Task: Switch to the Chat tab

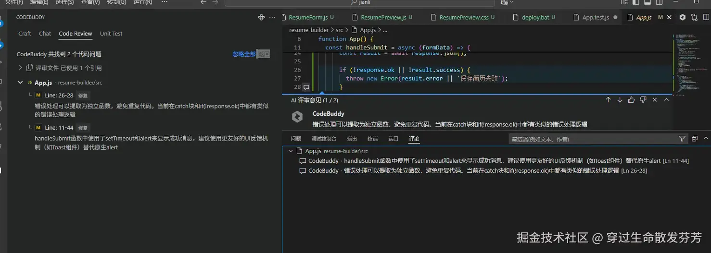Action: (x=45, y=34)
